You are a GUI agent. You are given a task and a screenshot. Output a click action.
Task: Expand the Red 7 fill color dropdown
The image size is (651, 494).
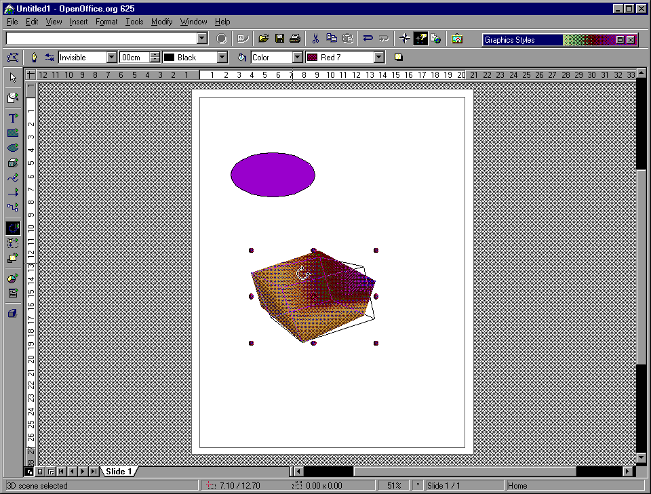pos(379,58)
